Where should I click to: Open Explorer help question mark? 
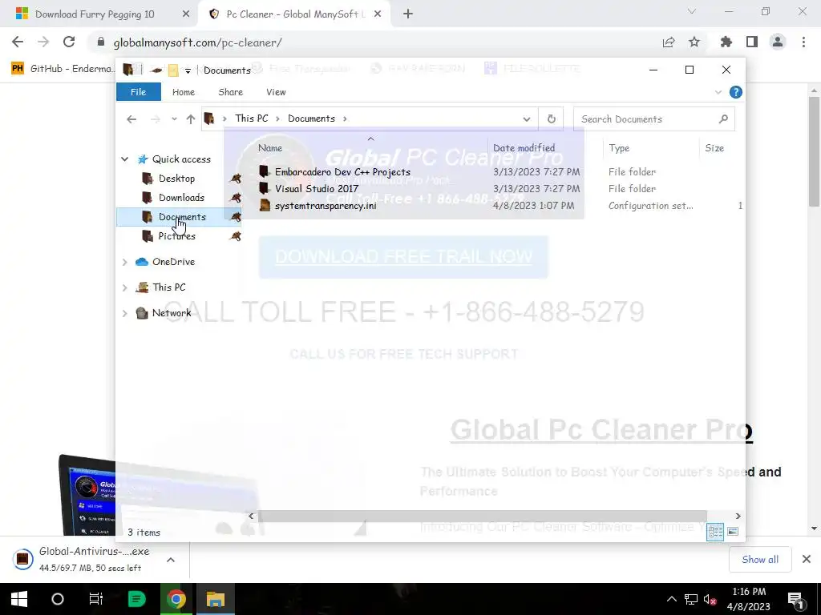(x=736, y=92)
